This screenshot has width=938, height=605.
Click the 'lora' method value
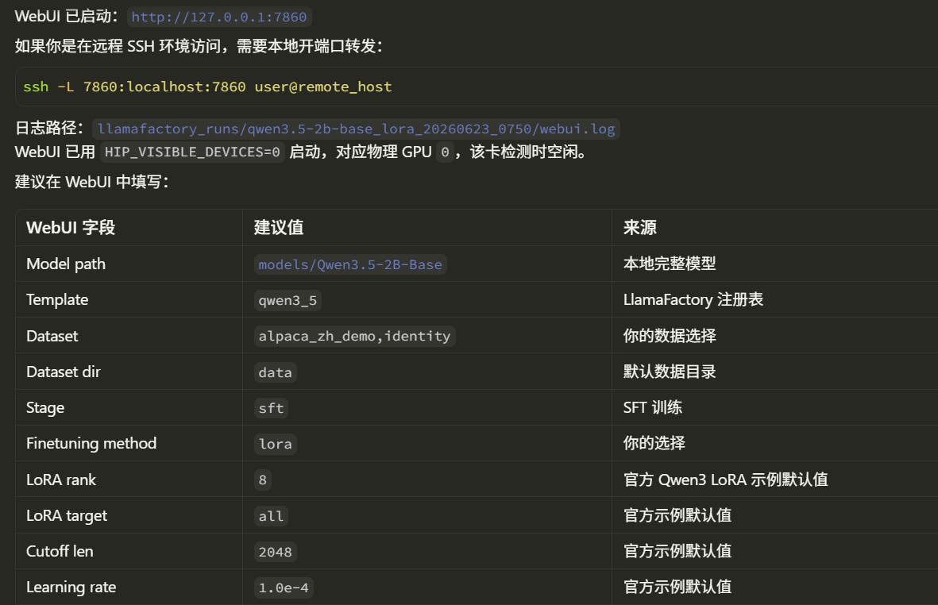click(275, 444)
